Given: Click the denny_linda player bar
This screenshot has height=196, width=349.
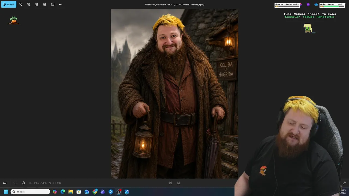Looking at the screenshot, I should 287,5.
